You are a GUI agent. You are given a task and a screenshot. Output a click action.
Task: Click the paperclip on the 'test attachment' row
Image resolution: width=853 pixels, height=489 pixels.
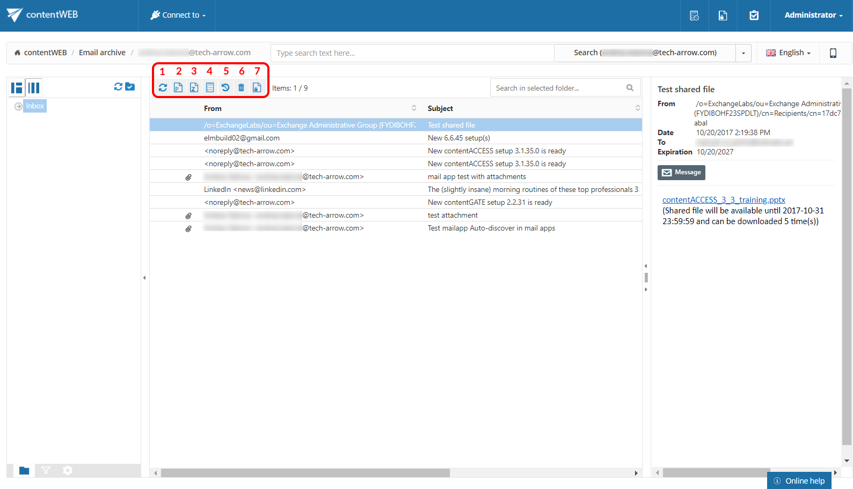[x=188, y=216]
